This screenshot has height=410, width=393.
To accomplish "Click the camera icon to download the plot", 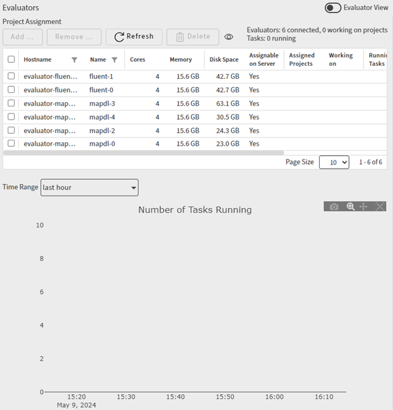I will point(334,207).
